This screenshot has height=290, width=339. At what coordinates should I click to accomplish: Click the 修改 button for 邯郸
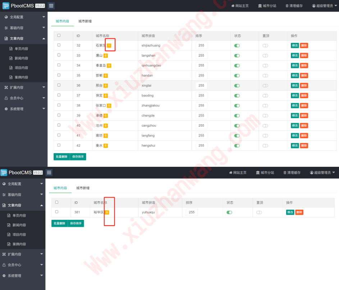pyautogui.click(x=295, y=76)
